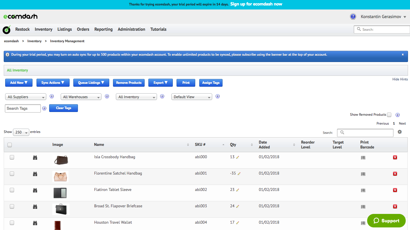
Task: Open the All Warehouses dropdown
Action: click(x=81, y=97)
